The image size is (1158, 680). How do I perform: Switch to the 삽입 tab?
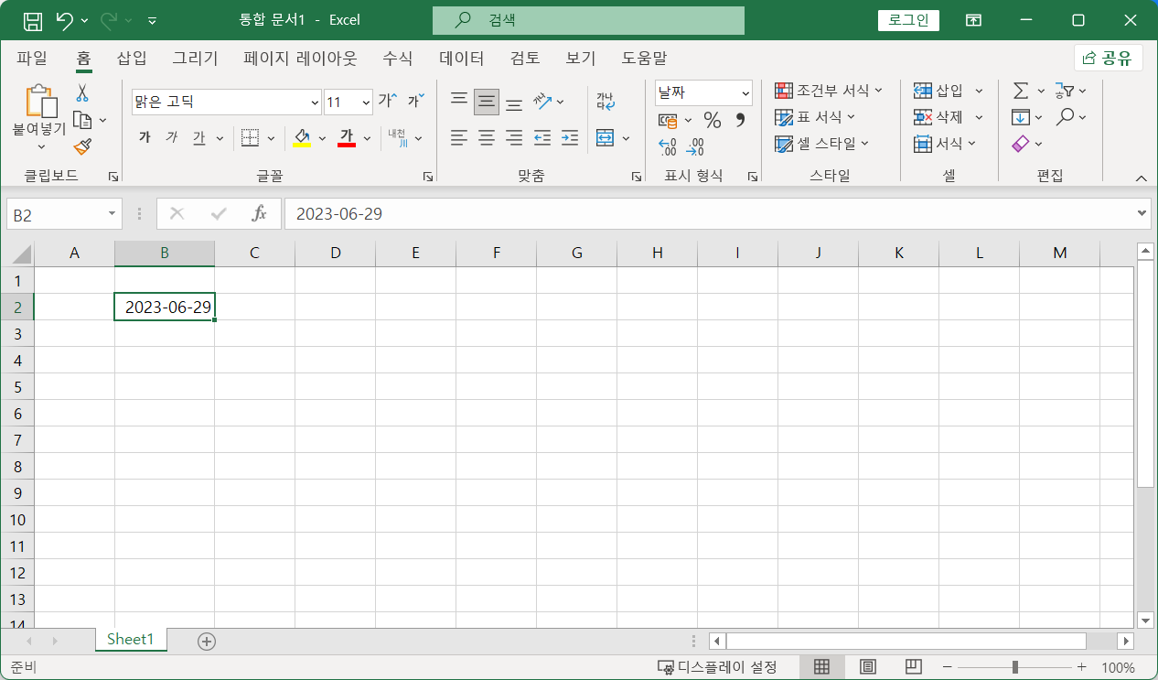coord(132,59)
